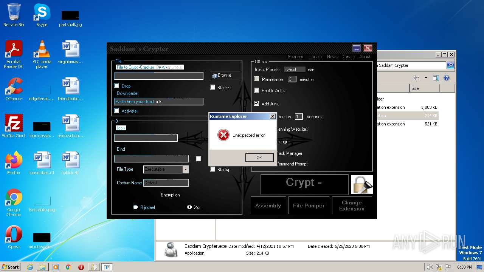484x272 pixels.
Task: Toggle the preview pane icon in Explorer
Action: (436, 78)
